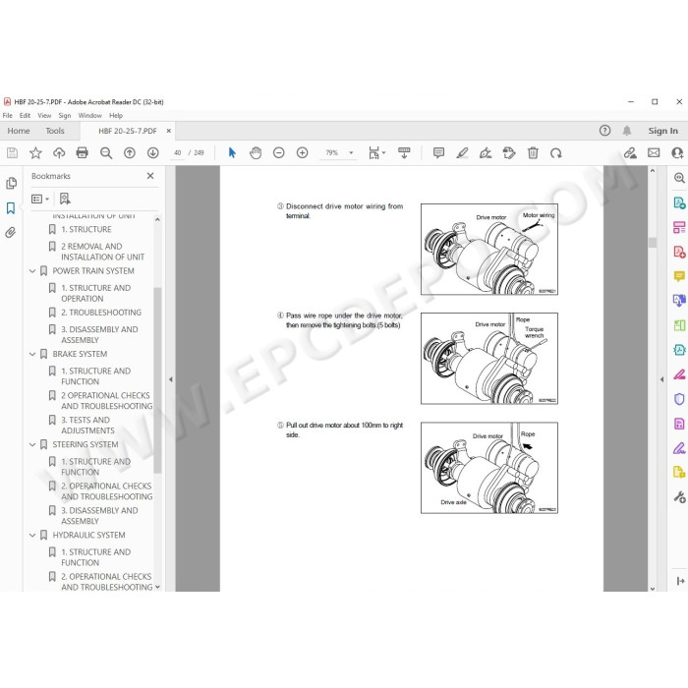Select the Highlight text tool
The width and height of the screenshot is (688, 688).
[462, 152]
